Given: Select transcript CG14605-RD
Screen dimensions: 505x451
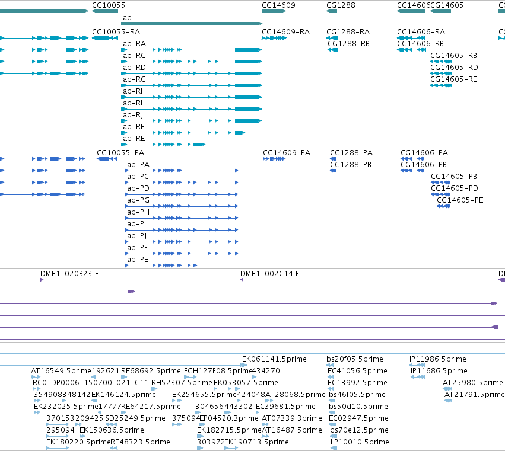Looking at the screenshot, I should 454,68.
